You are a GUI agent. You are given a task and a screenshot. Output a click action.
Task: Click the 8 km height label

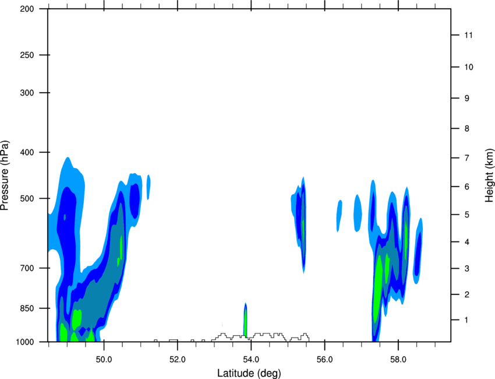[x=467, y=129]
